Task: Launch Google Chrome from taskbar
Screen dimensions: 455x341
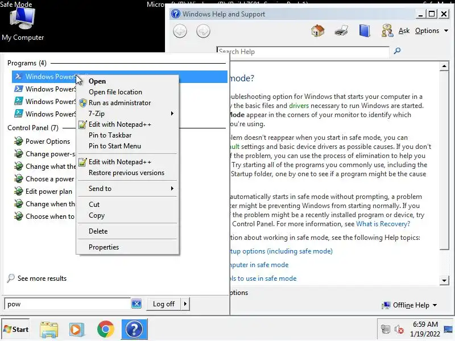Action: tap(106, 329)
